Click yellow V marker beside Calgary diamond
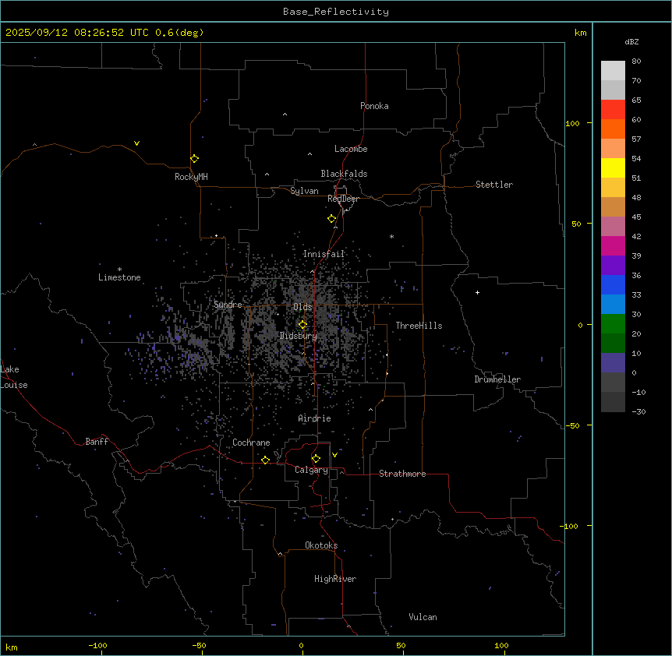The width and height of the screenshot is (672, 656). click(334, 455)
